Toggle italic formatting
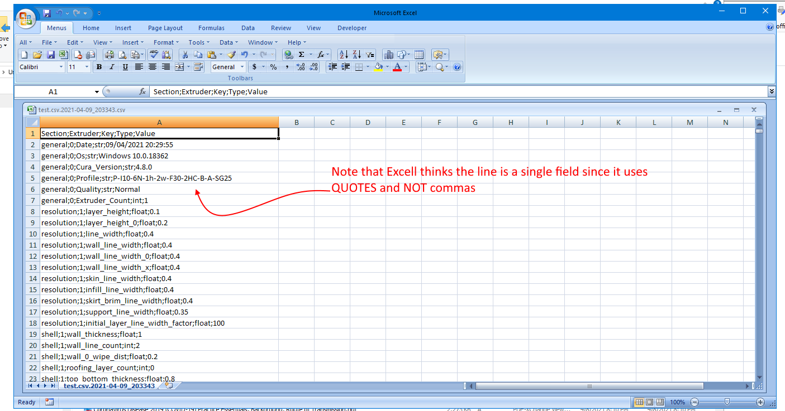The width and height of the screenshot is (785, 411). coord(112,66)
